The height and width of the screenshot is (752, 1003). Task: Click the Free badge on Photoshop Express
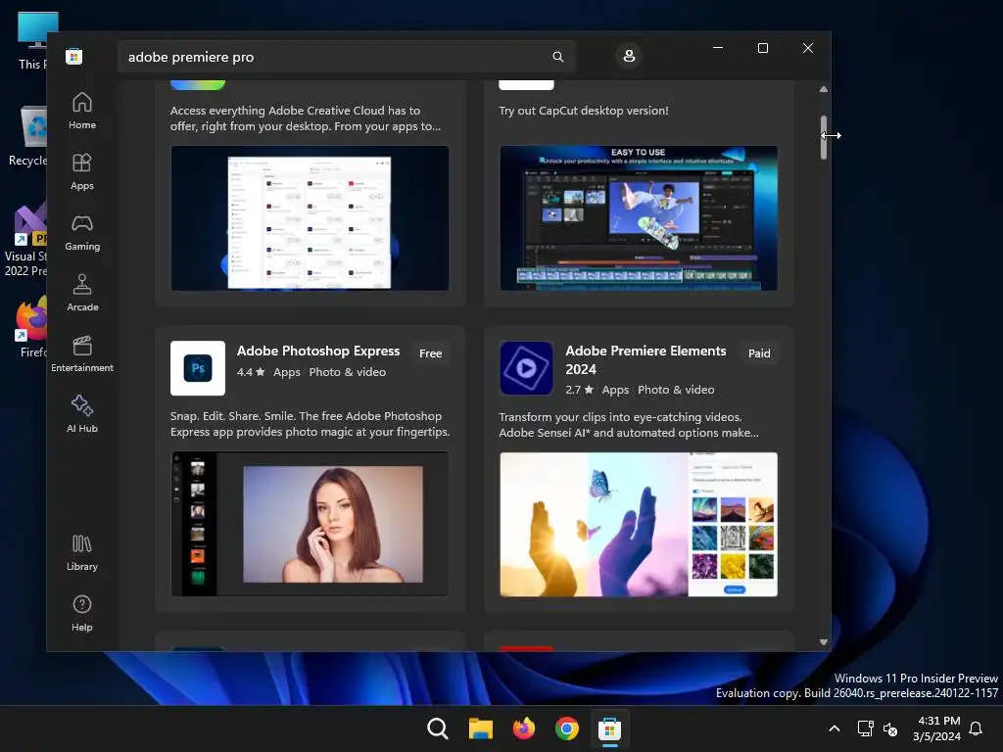pos(431,353)
